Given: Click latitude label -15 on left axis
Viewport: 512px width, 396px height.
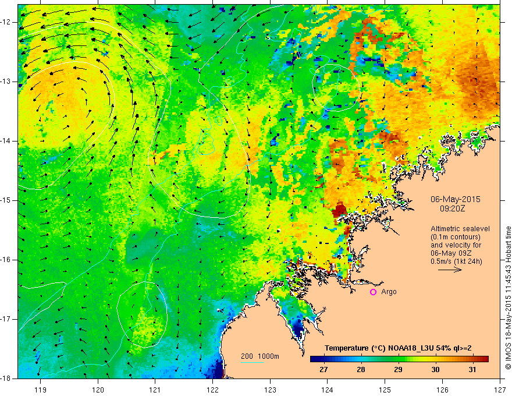Looking at the screenshot, I should click(6, 200).
